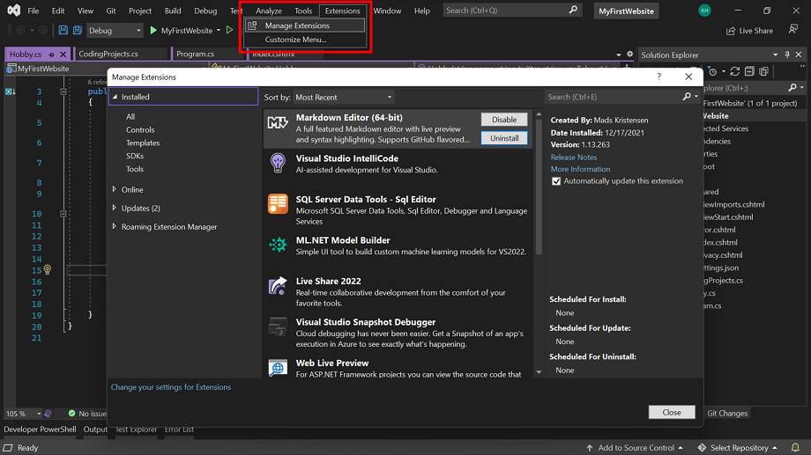Open the Release Notes link
Image resolution: width=811 pixels, height=455 pixels.
click(x=574, y=157)
